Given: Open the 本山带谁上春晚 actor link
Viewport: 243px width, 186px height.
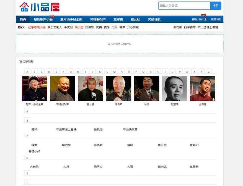Looking at the screenshot, I should click(x=66, y=129).
